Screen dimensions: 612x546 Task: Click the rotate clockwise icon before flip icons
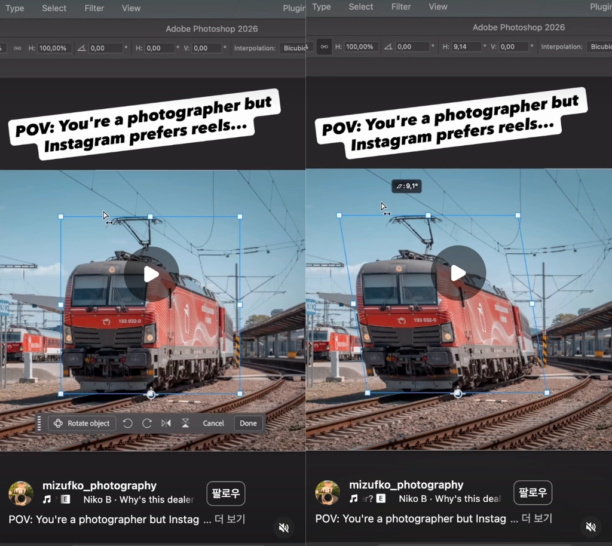147,423
